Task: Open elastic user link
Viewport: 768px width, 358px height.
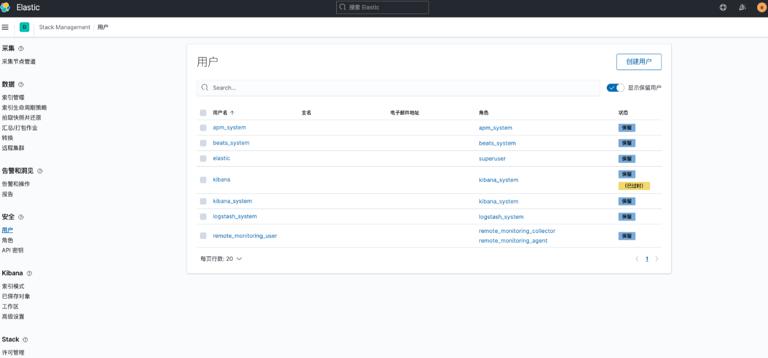Action: point(221,159)
